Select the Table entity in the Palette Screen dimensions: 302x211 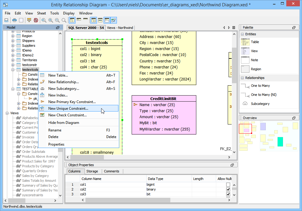pos(255,42)
